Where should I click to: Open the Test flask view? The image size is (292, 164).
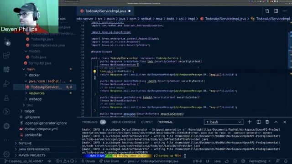click(x=6, y=97)
